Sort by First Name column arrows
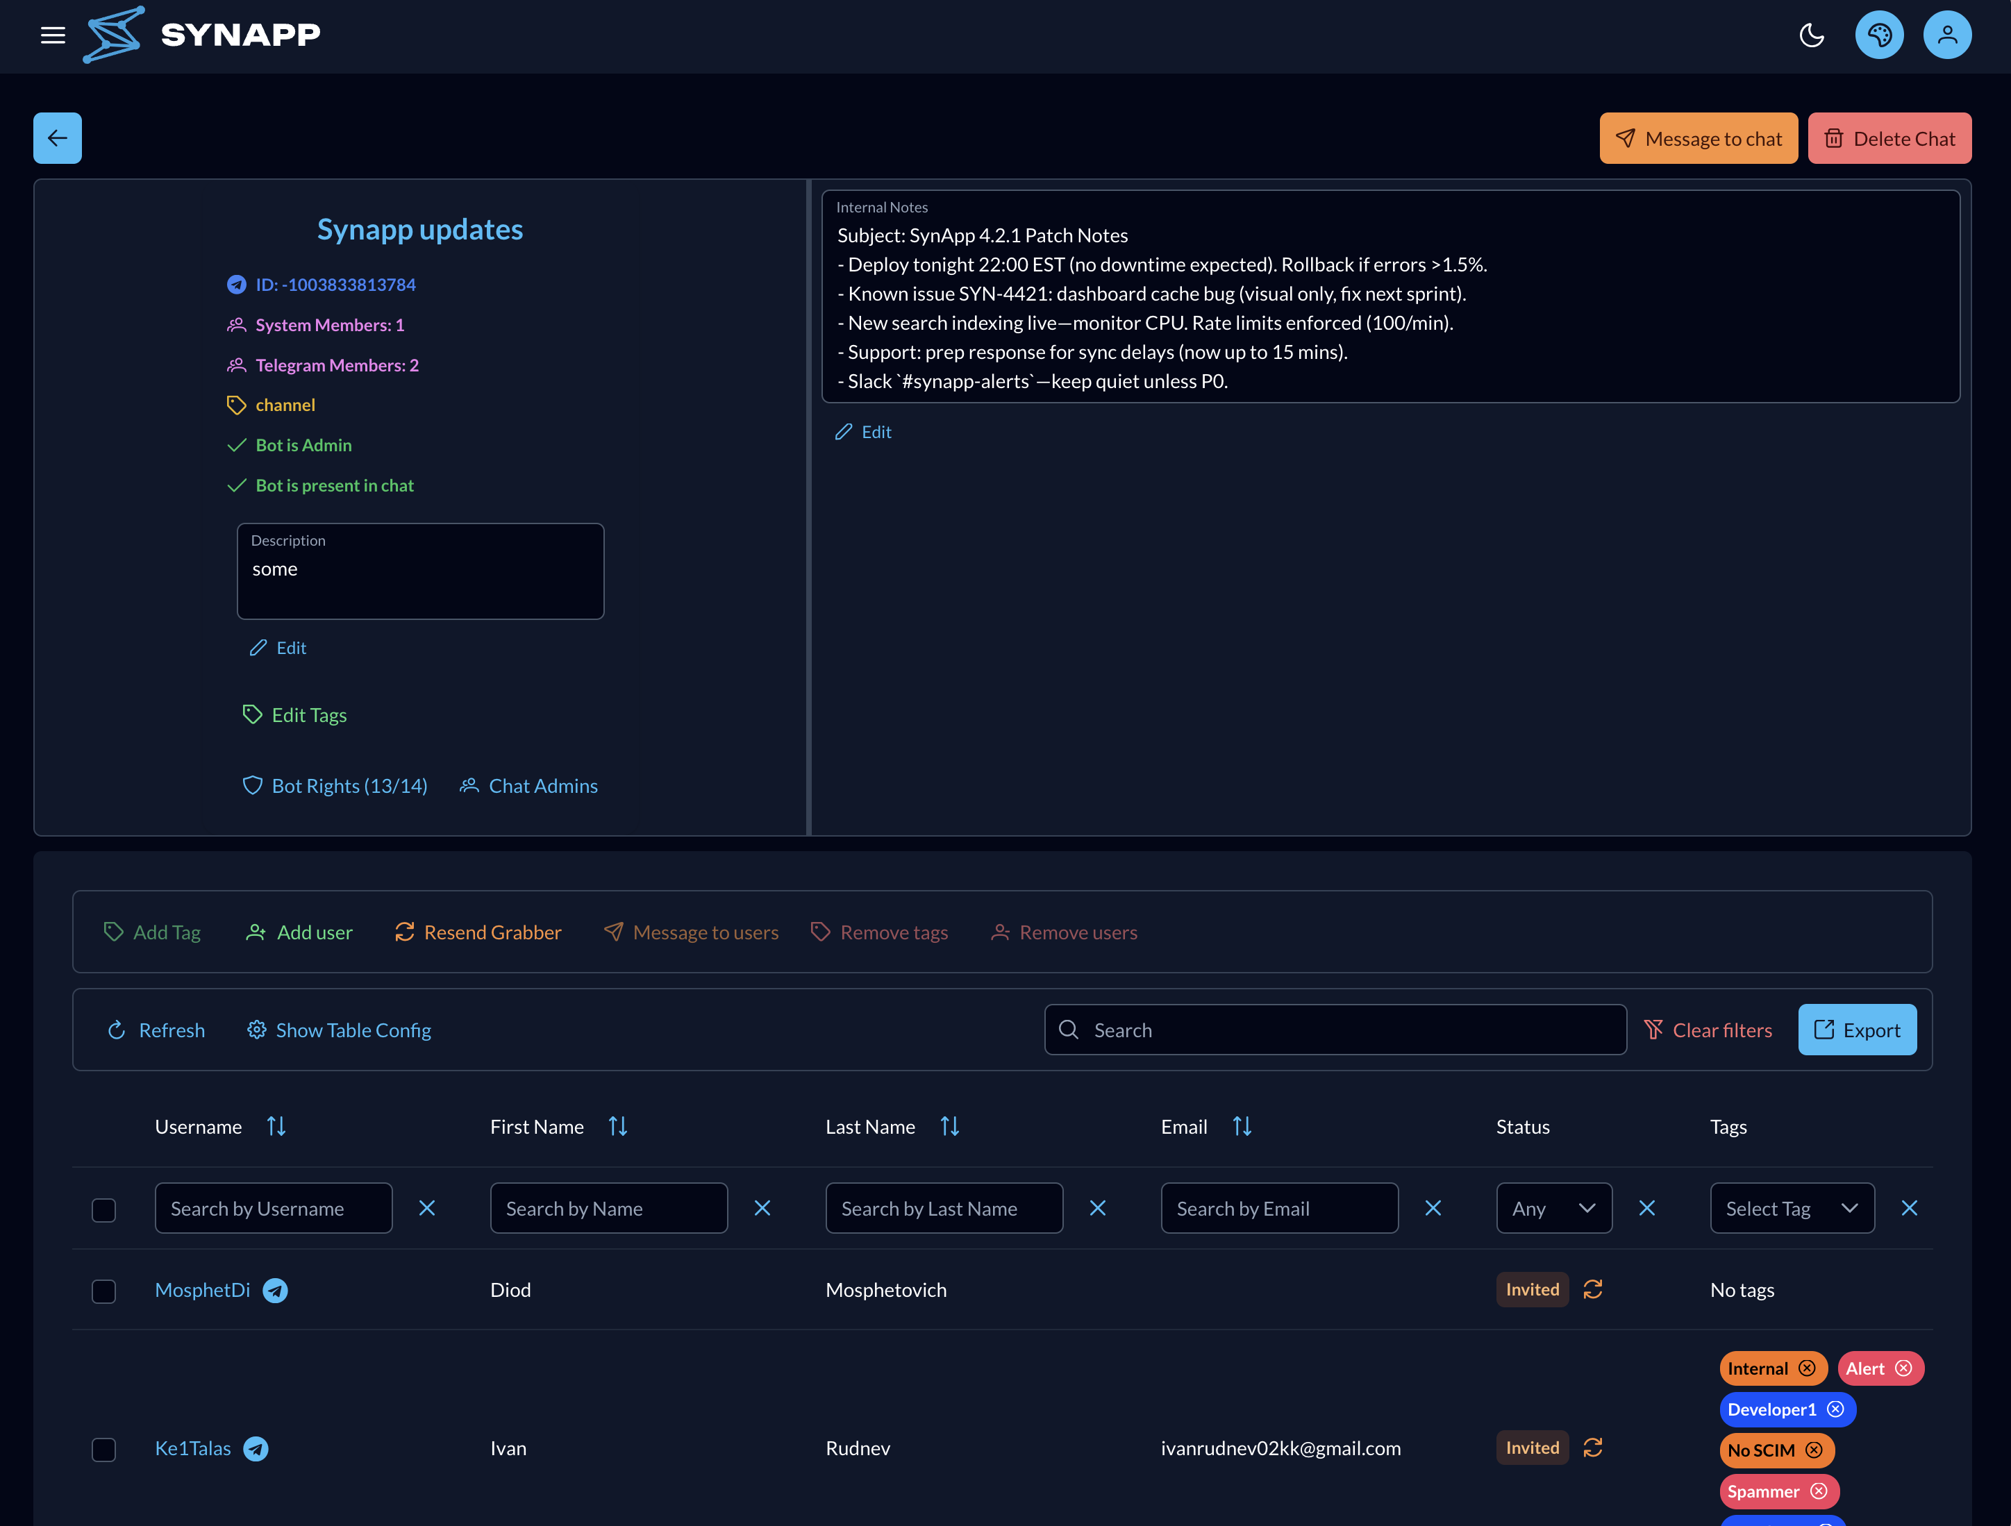This screenshot has width=2011, height=1526. [618, 1126]
